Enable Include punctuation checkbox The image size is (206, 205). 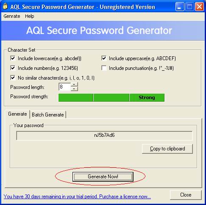104,68
